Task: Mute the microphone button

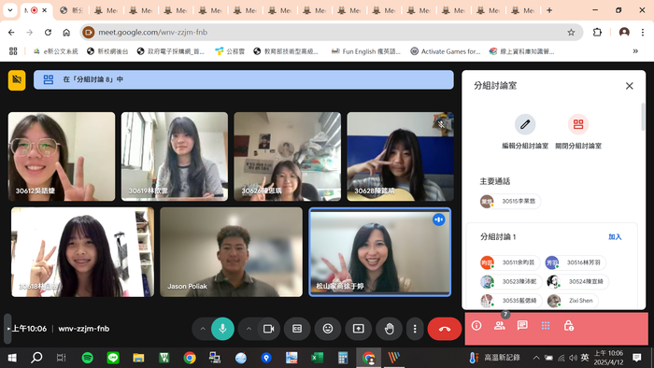Action: point(222,329)
